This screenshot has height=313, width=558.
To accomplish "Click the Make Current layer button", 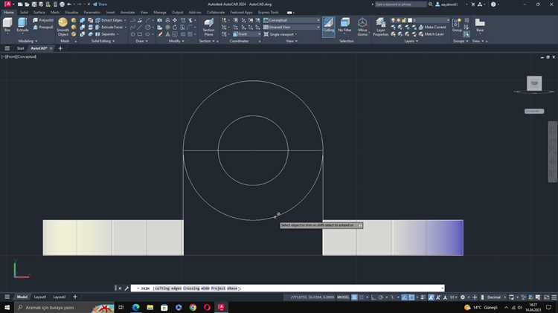I will (x=434, y=27).
